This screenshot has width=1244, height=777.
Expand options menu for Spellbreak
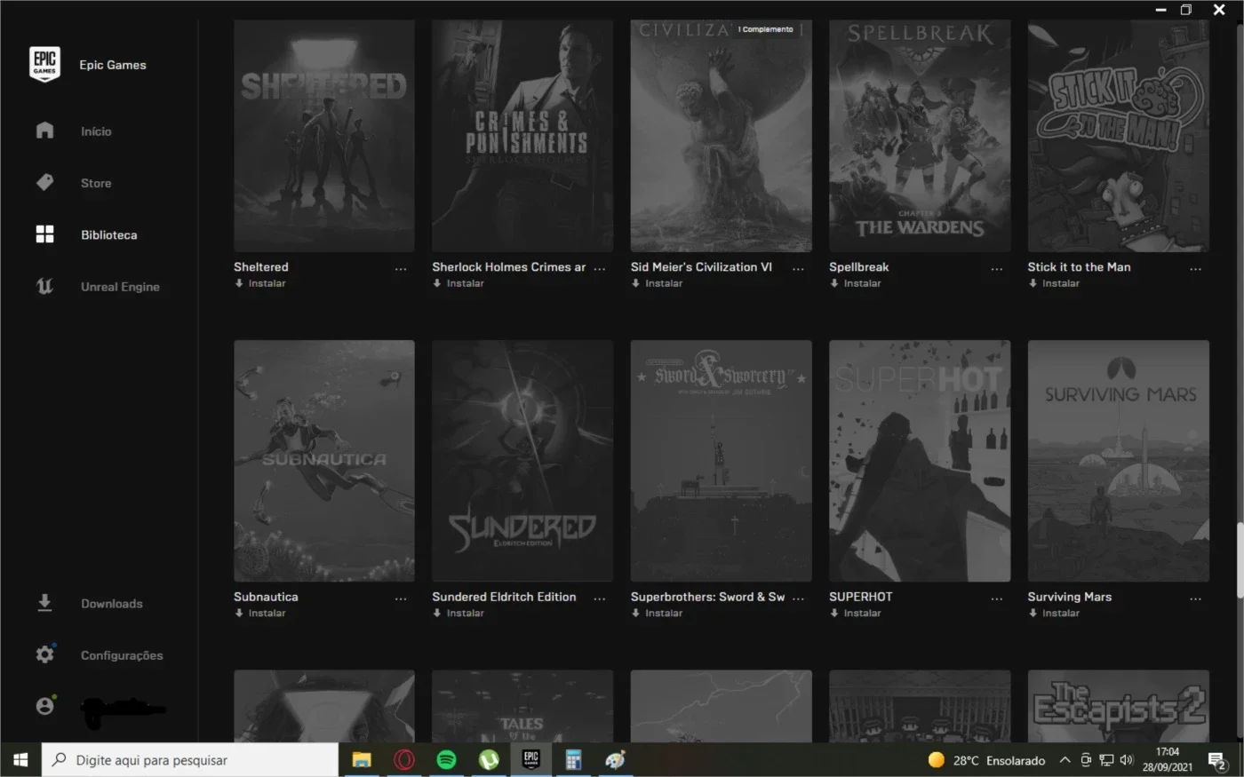[x=996, y=268]
